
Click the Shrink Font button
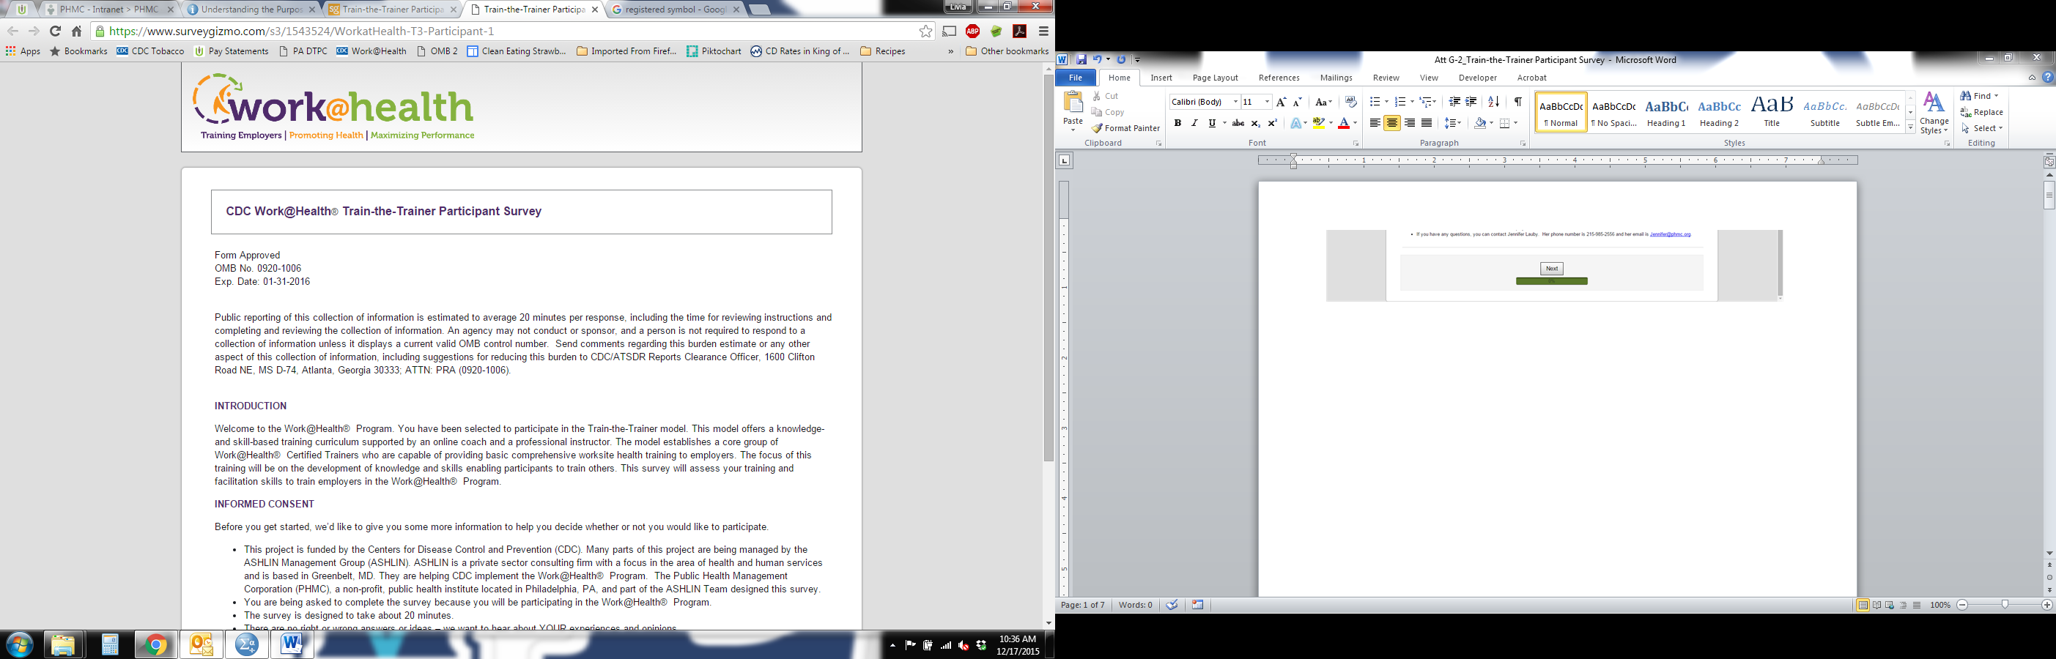click(x=1297, y=102)
